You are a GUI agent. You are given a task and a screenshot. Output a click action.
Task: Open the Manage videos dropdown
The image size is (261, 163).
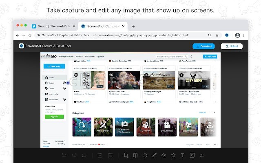(66, 57)
